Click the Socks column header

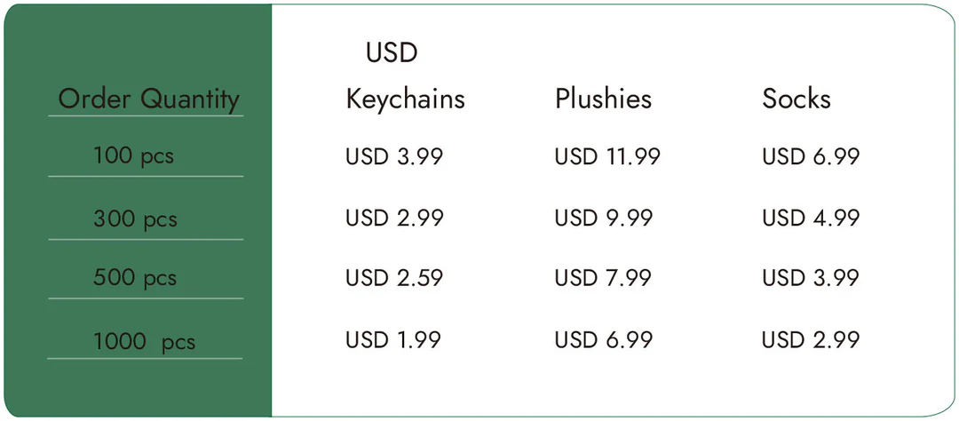point(796,99)
